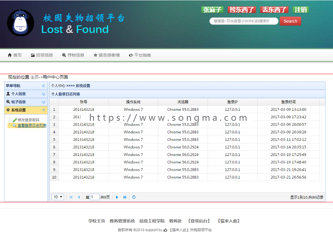Click the pencil icon beside 修改登录密码
The width and height of the screenshot is (333, 236).
tap(15, 120)
